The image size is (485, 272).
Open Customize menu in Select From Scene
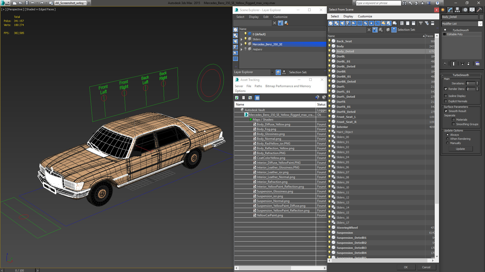(365, 16)
